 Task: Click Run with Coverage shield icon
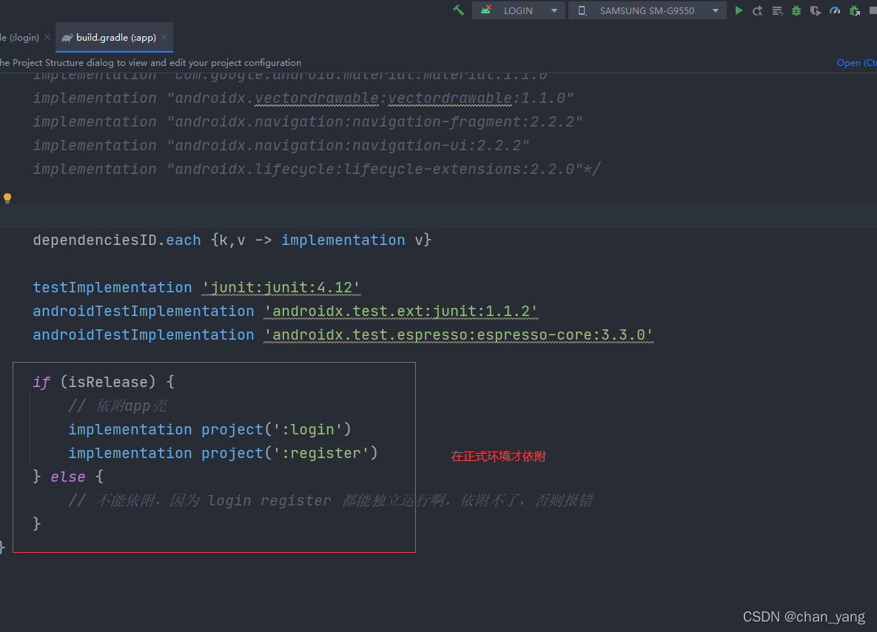(x=816, y=10)
